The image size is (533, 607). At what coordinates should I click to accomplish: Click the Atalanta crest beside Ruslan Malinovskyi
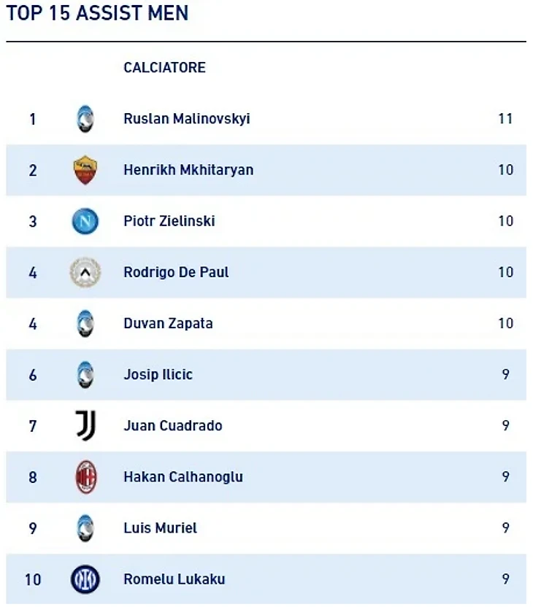point(85,119)
